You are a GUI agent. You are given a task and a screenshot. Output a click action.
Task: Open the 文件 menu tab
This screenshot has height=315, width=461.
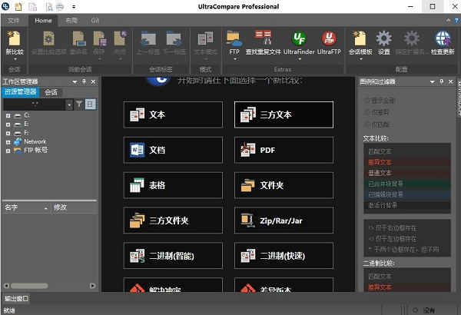[x=14, y=21]
